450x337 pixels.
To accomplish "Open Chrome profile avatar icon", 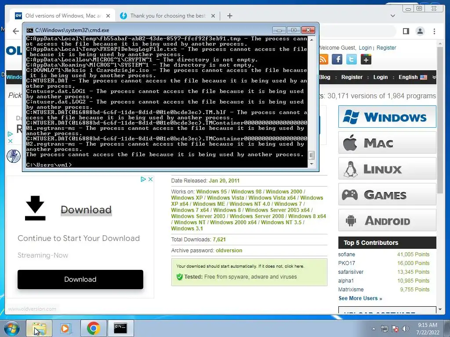I will [420, 31].
